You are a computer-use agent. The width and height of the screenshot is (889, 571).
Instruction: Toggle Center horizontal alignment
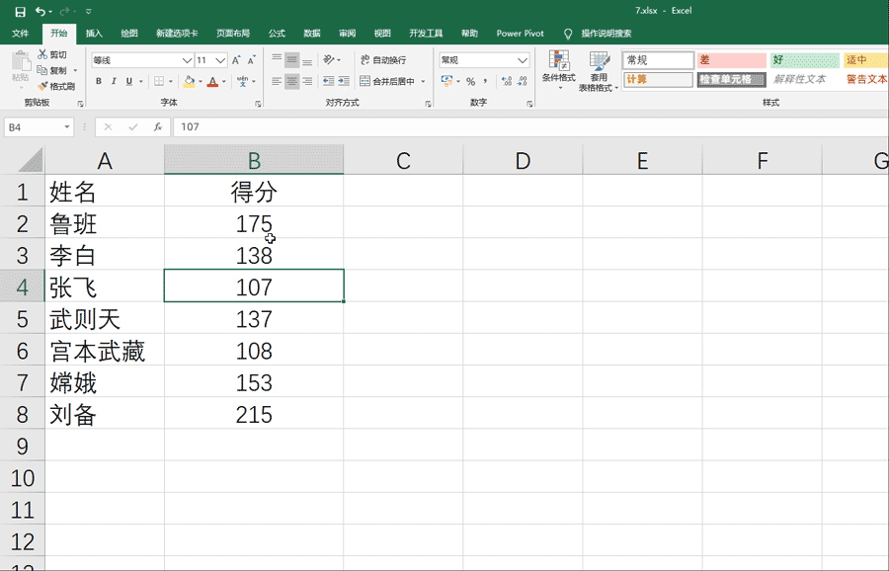292,81
